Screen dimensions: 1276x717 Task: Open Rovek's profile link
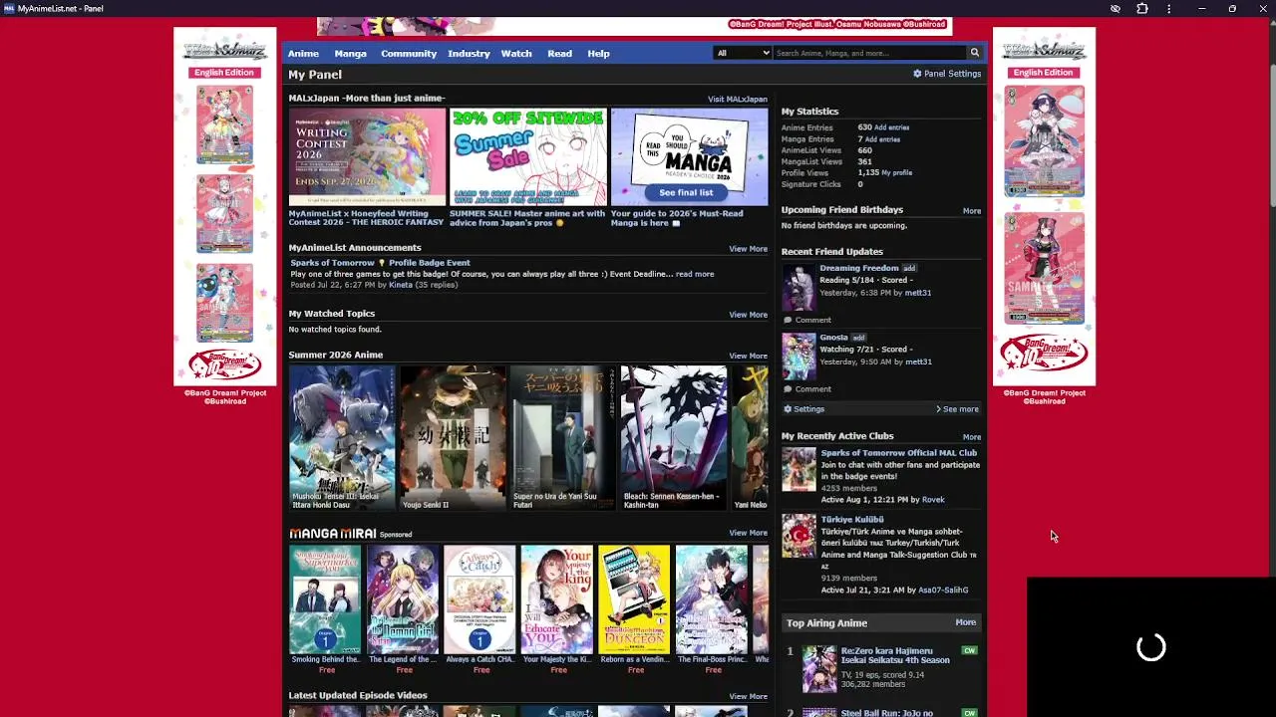click(x=933, y=500)
